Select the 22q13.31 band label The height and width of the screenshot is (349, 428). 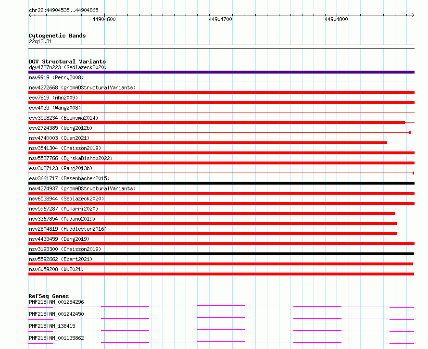[x=40, y=41]
